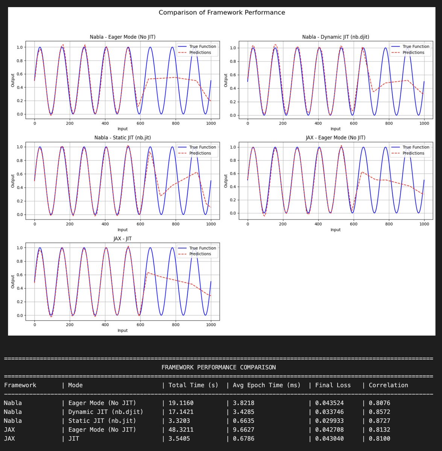Click the 'Input' axis label under JAX - JIT plot
This screenshot has height=451, width=442.
pos(123,330)
